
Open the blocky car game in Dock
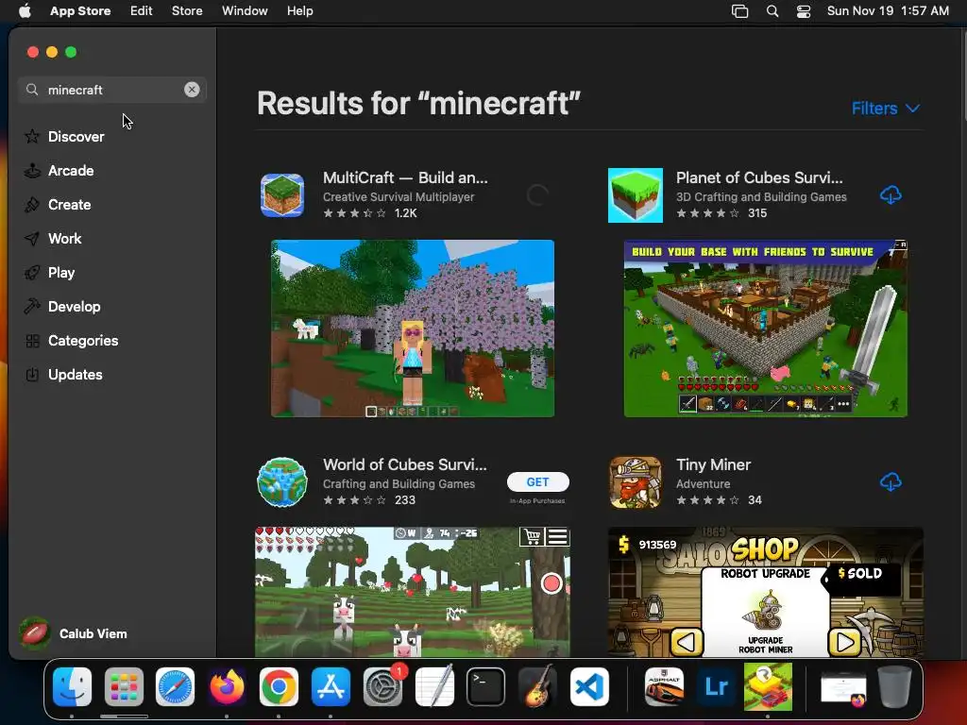pyautogui.click(x=768, y=686)
